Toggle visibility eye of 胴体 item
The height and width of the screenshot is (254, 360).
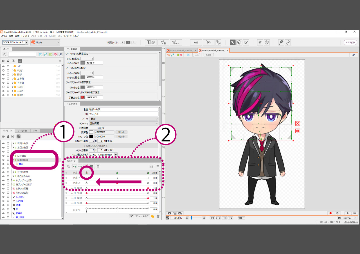[x=3, y=205]
